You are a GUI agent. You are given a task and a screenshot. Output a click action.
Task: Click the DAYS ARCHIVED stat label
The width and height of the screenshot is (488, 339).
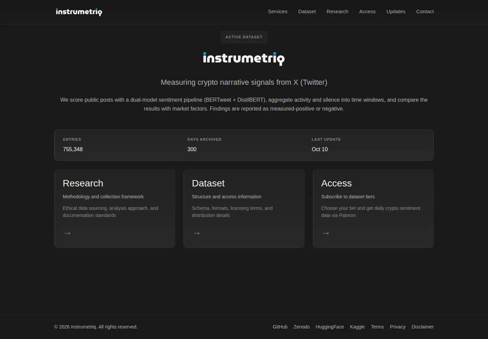(204, 139)
